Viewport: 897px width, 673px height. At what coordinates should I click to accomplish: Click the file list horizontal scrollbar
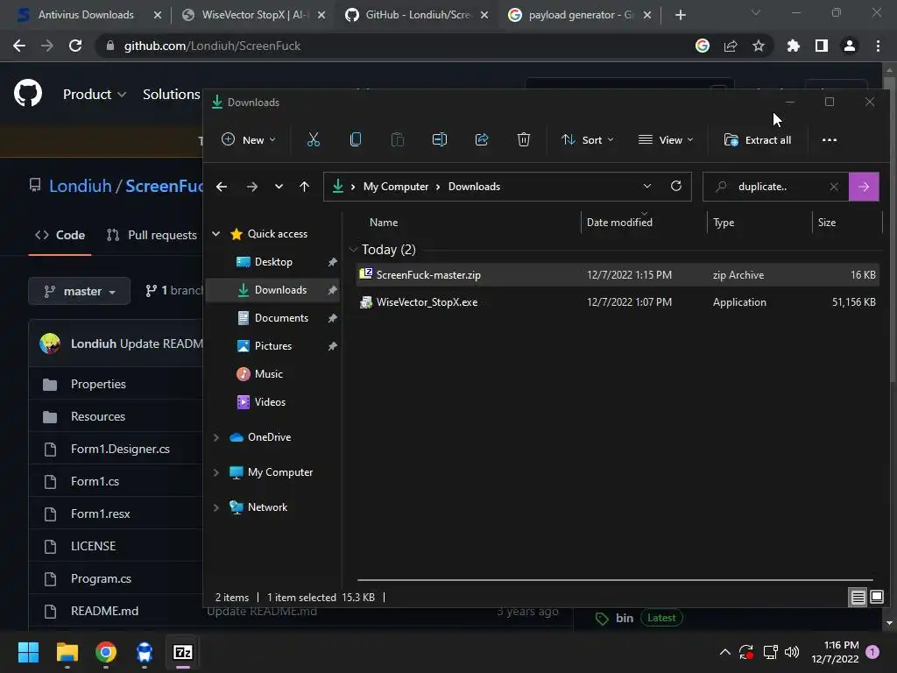pos(615,580)
